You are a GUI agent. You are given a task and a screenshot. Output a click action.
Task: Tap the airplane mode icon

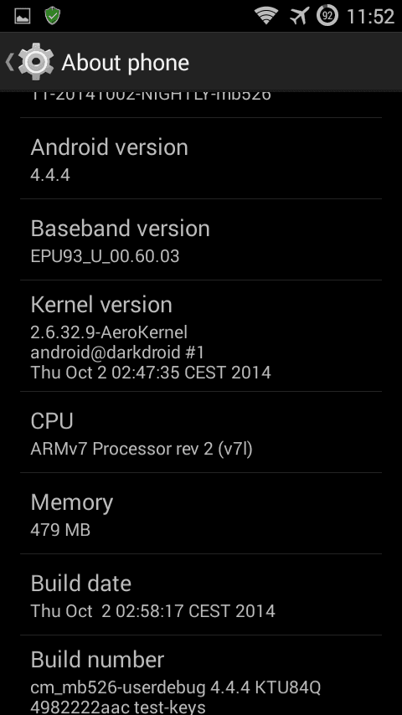(x=299, y=16)
